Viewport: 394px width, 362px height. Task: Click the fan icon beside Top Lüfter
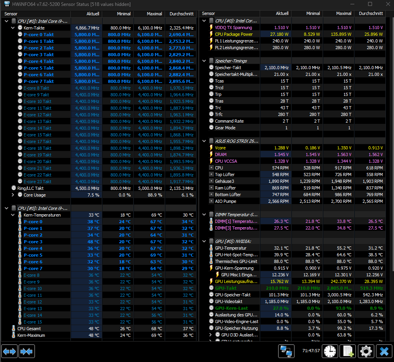(211, 175)
